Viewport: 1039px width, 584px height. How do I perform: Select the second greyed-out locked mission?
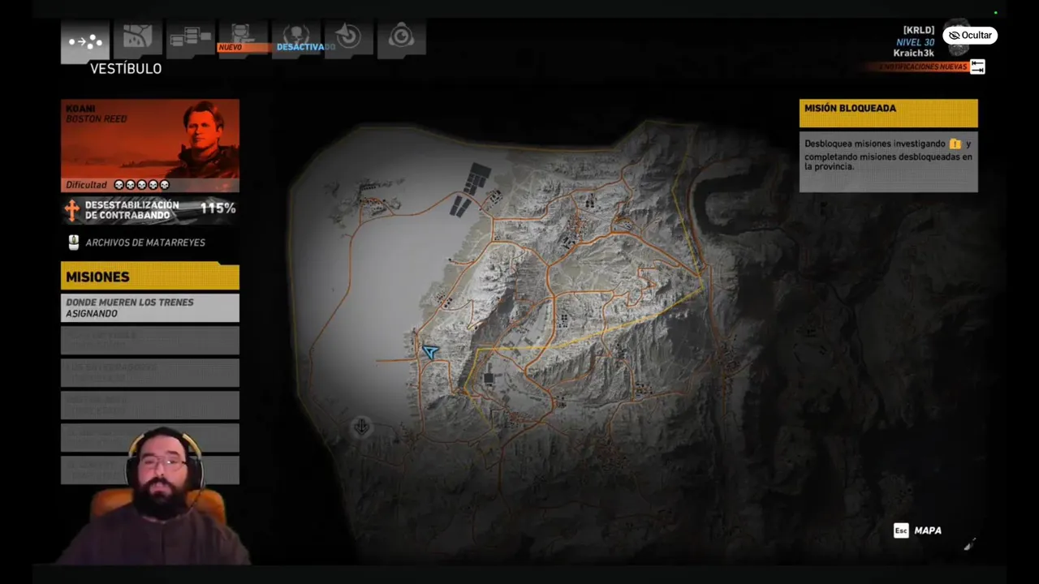coord(150,373)
